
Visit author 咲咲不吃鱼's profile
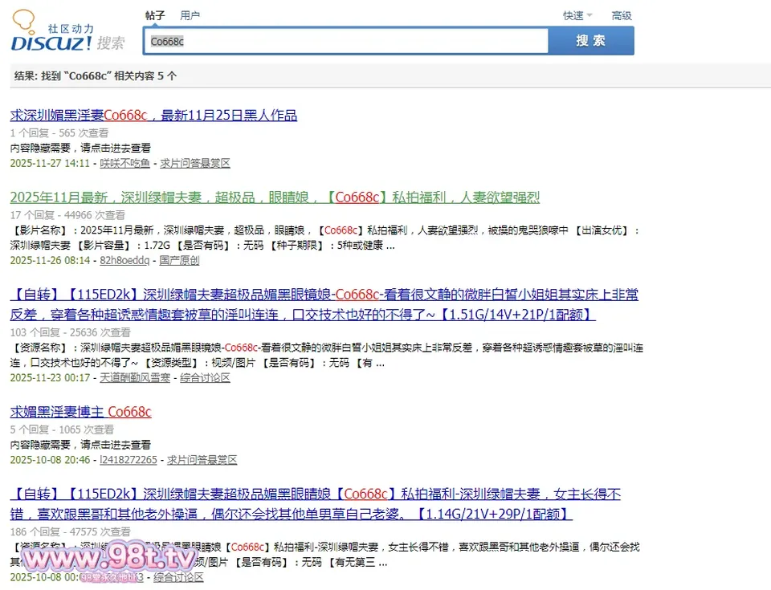pos(125,163)
